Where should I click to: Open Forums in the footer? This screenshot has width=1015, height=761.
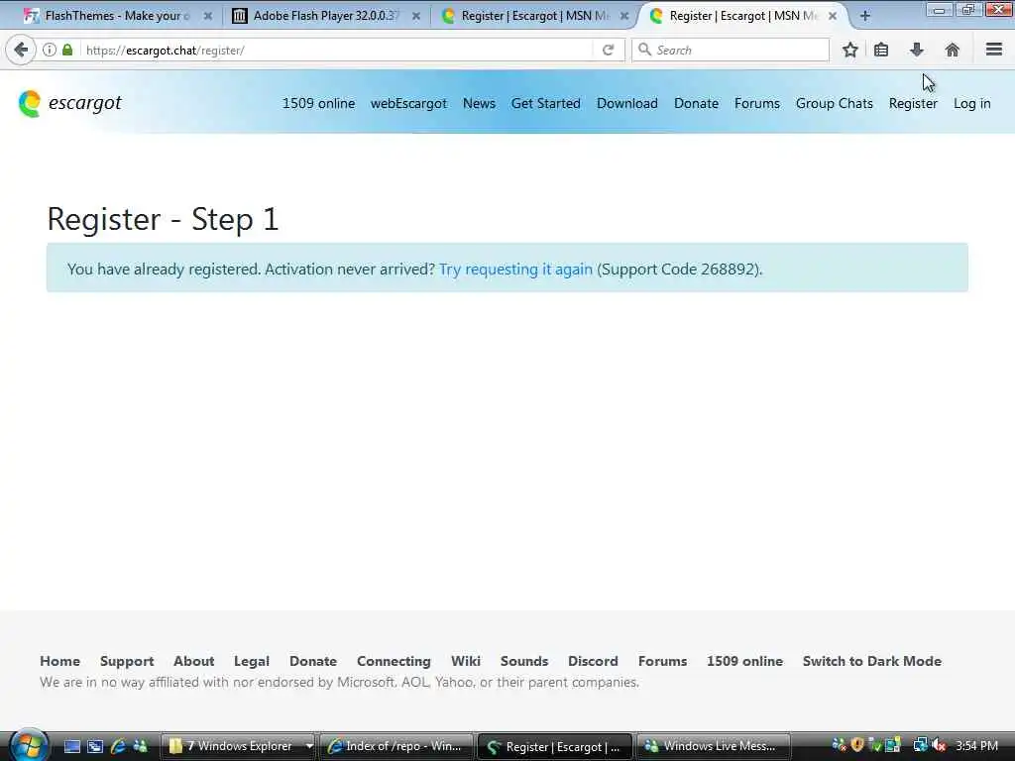[x=662, y=661]
